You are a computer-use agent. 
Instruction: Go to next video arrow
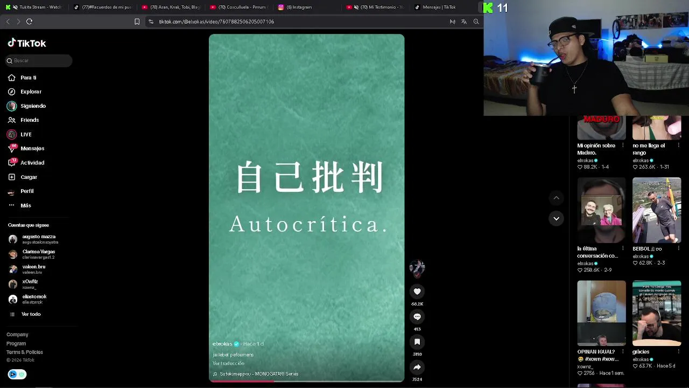556,218
